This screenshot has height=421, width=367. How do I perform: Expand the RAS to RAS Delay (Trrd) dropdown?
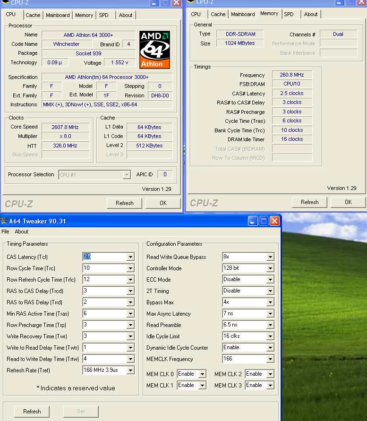point(130,302)
